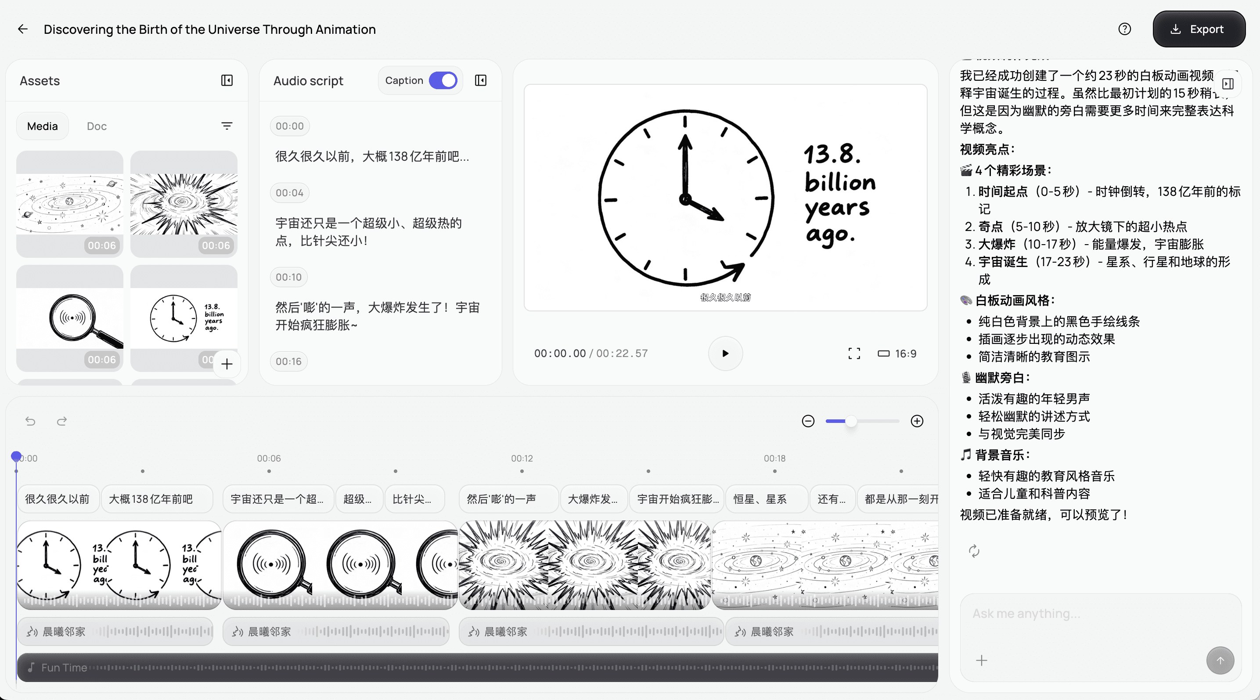The height and width of the screenshot is (700, 1260).
Task: Enter fullscreen preview mode
Action: [854, 354]
